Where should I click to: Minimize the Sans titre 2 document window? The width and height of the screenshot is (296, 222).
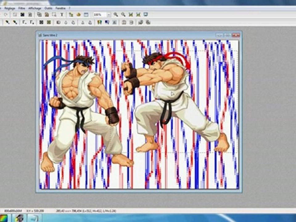pos(219,35)
